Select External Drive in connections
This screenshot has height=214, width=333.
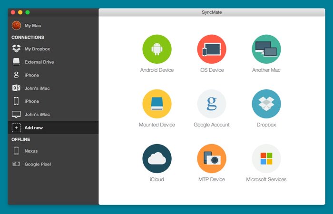[53, 62]
